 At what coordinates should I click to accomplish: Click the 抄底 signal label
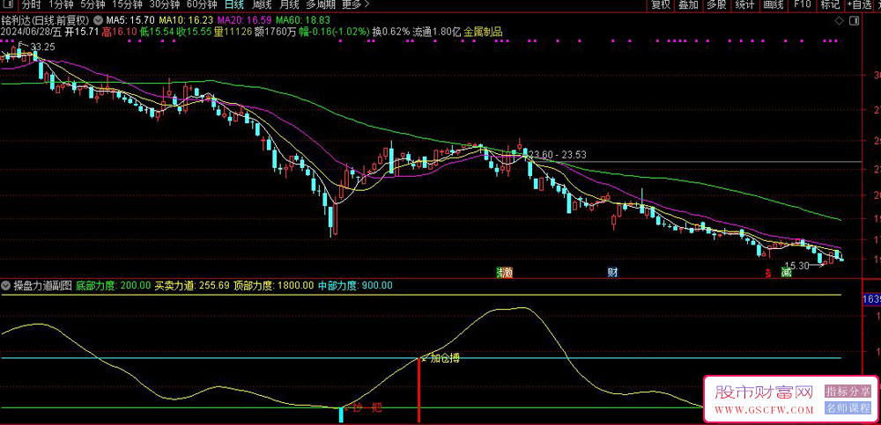coord(367,407)
